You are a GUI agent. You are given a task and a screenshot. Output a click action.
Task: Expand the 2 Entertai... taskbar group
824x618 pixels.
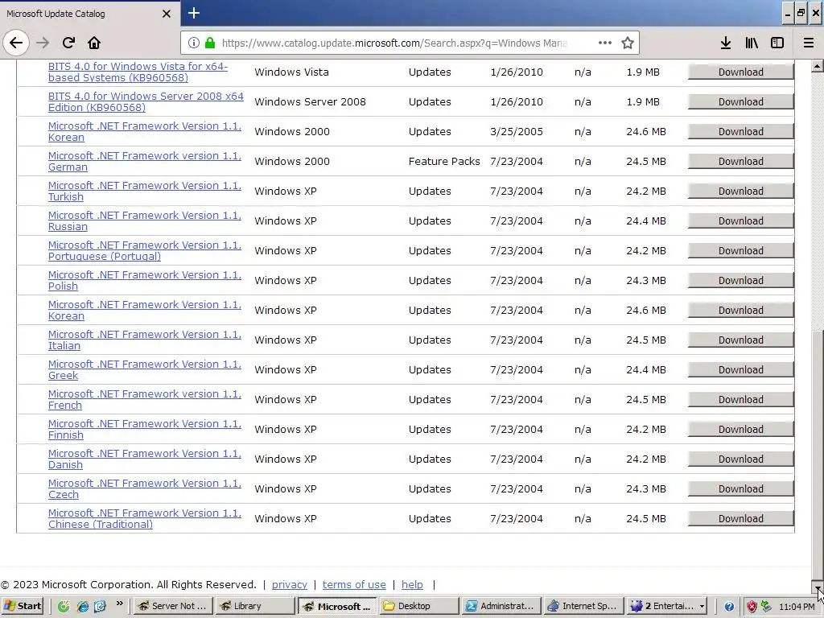(666, 606)
